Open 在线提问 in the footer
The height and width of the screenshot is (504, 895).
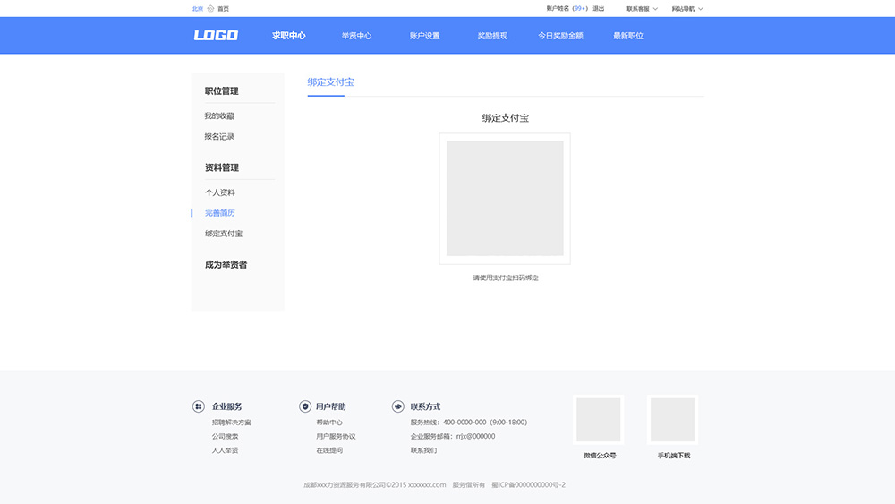pyautogui.click(x=329, y=450)
